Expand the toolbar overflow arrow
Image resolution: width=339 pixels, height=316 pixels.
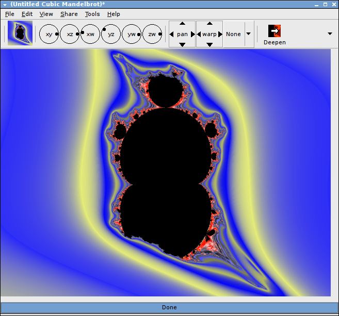[x=330, y=34]
